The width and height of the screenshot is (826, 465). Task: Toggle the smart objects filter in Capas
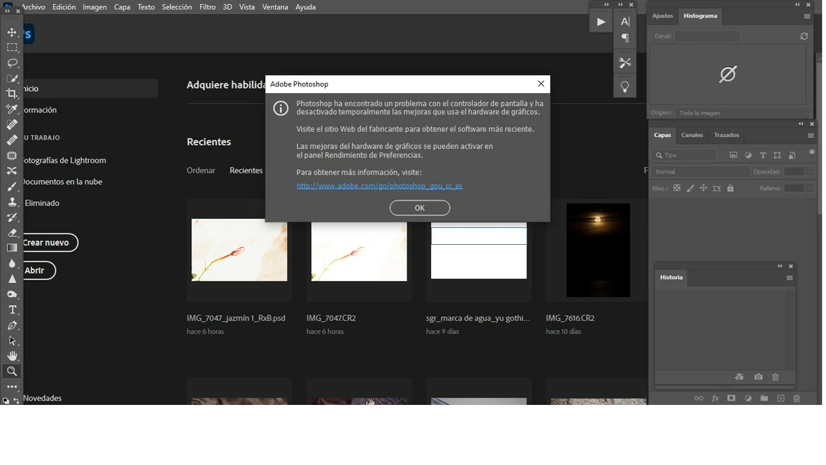point(792,155)
